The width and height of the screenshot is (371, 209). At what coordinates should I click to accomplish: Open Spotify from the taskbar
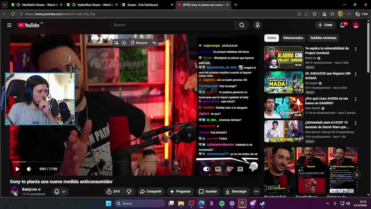click(222, 203)
